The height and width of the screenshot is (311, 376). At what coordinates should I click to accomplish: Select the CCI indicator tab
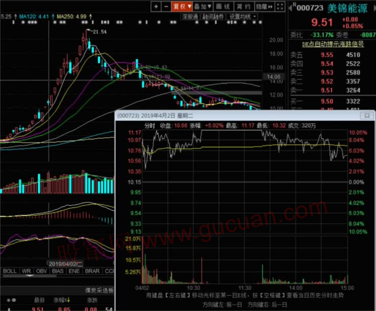point(109,271)
